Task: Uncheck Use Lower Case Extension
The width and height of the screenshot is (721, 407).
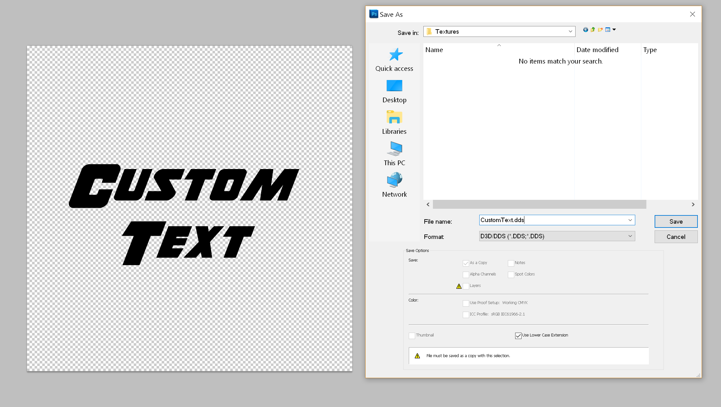Action: [x=518, y=336]
